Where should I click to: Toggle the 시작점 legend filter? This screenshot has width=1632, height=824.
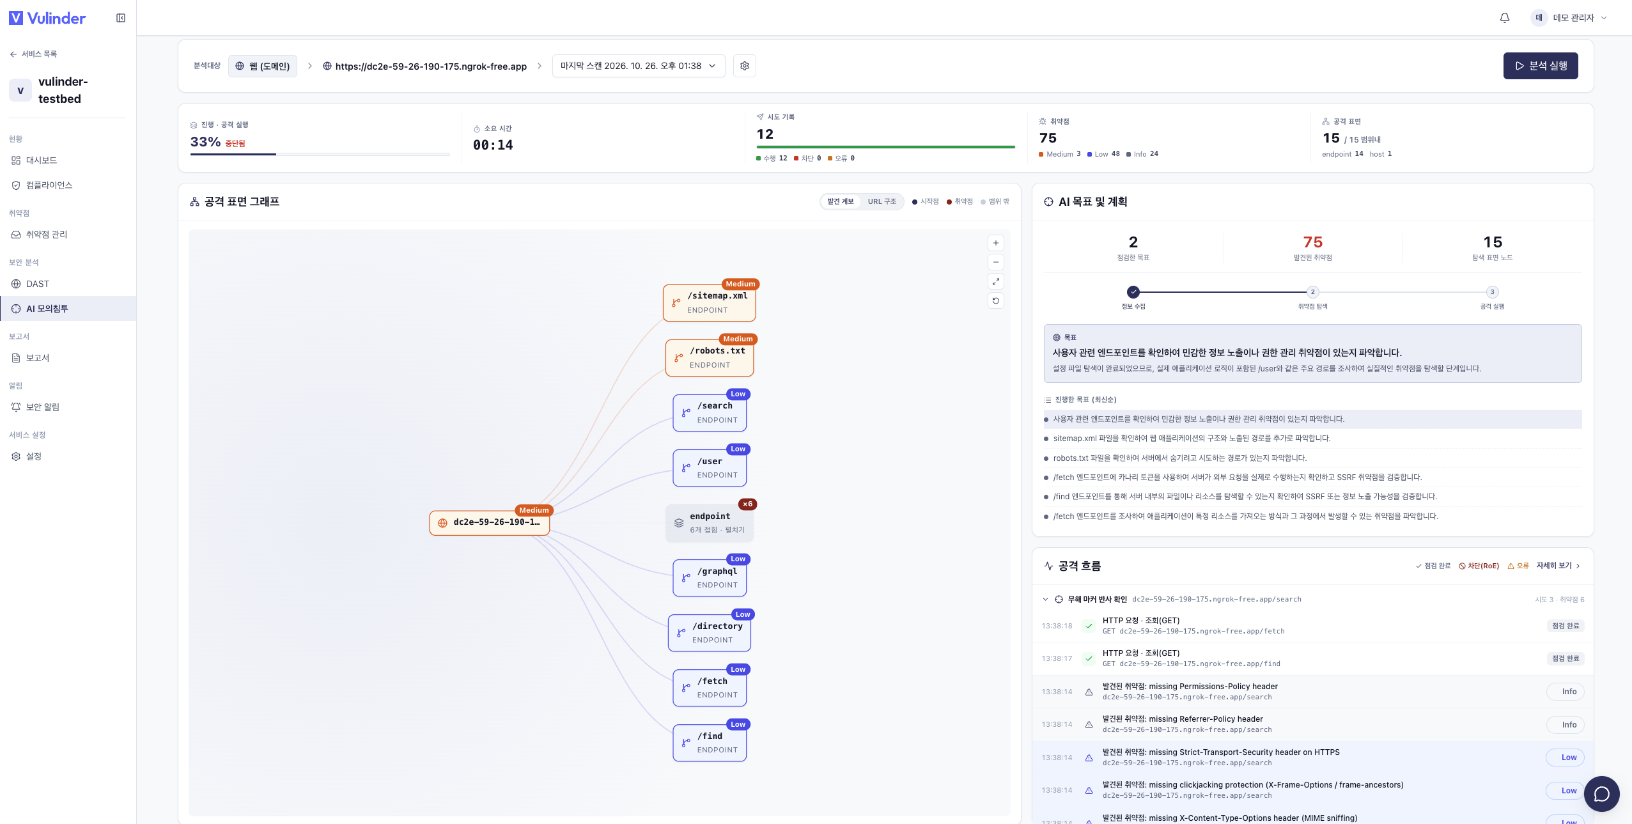[x=925, y=201]
